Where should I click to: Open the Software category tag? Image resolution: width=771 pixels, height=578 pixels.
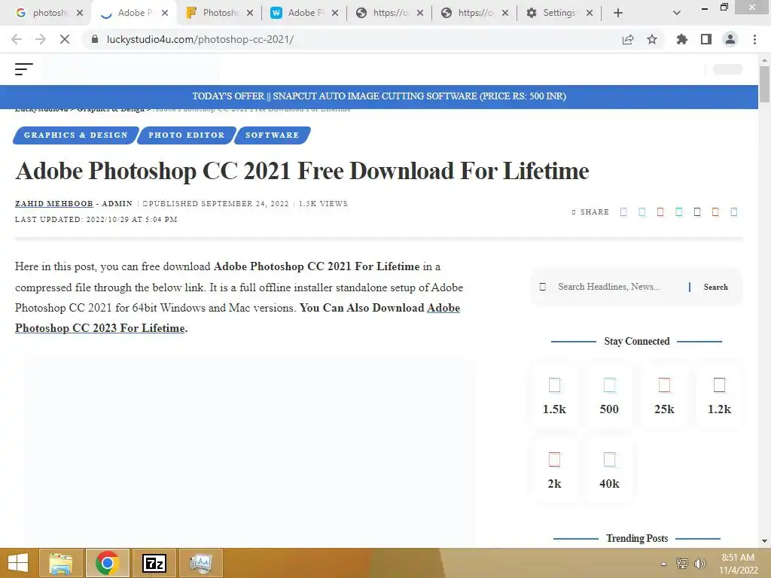pos(272,135)
